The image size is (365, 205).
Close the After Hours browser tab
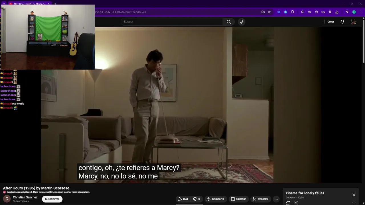pyautogui.click(x=48, y=4)
